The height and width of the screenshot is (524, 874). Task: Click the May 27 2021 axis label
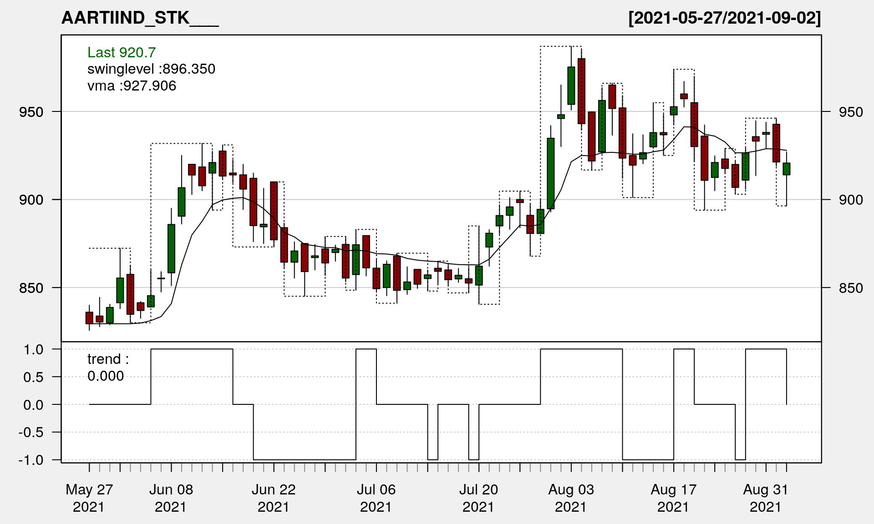[89, 498]
